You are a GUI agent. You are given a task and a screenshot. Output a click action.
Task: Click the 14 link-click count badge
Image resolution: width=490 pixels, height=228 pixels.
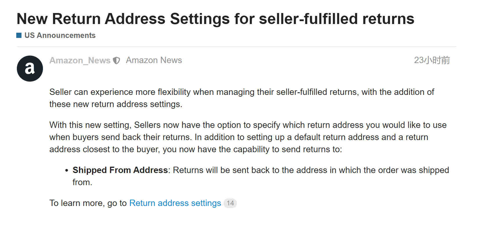point(230,203)
